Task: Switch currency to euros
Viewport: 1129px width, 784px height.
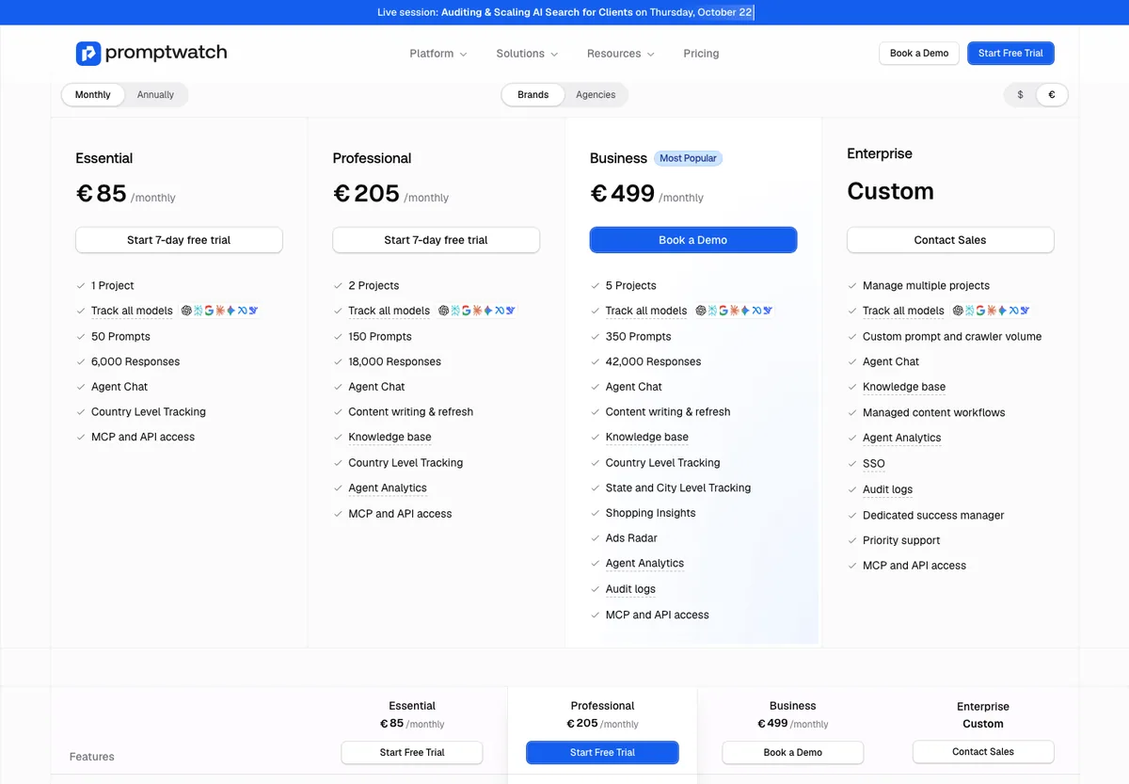Action: coord(1052,95)
